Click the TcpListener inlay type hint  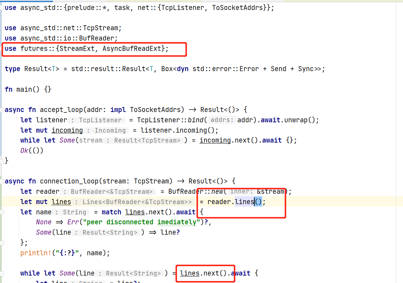coord(101,120)
